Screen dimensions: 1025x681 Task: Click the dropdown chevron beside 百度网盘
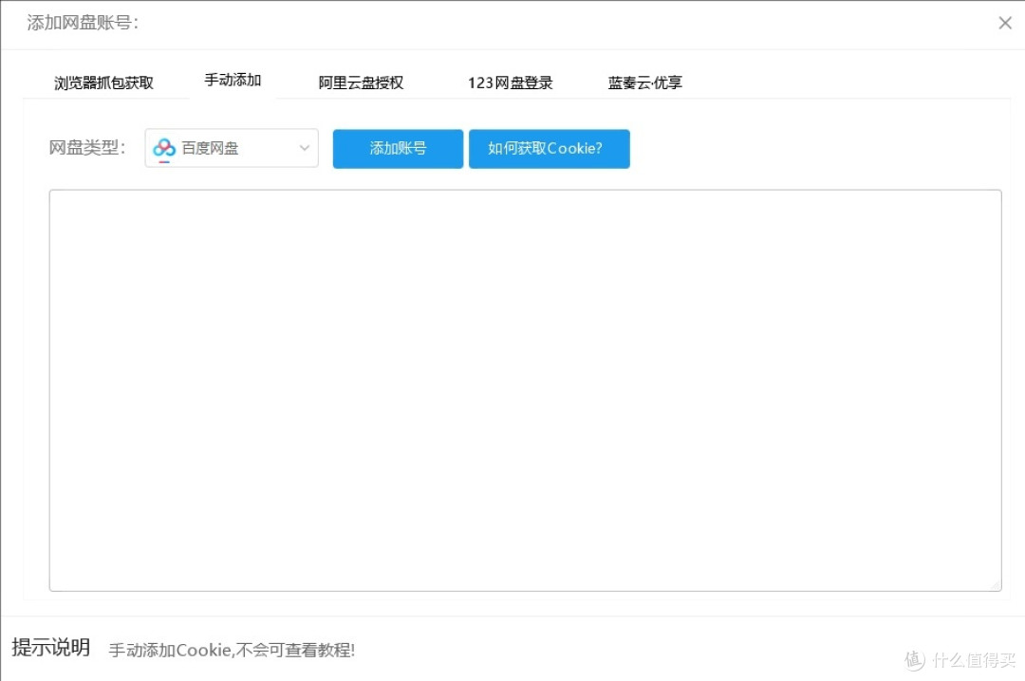pyautogui.click(x=304, y=148)
